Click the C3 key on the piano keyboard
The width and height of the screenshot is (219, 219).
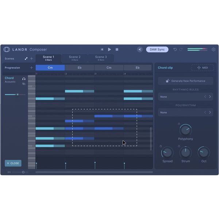pyautogui.click(x=32, y=146)
